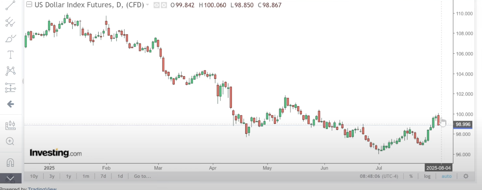Switch to the 1y time range
Image resolution: width=482 pixels, height=190 pixels.
click(68, 176)
